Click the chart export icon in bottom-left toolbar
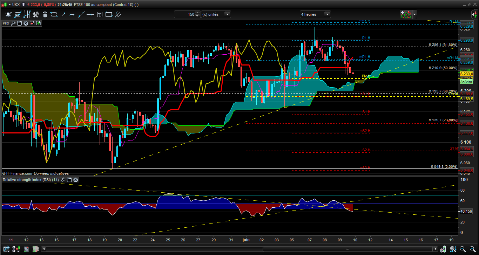 pos(6,249)
